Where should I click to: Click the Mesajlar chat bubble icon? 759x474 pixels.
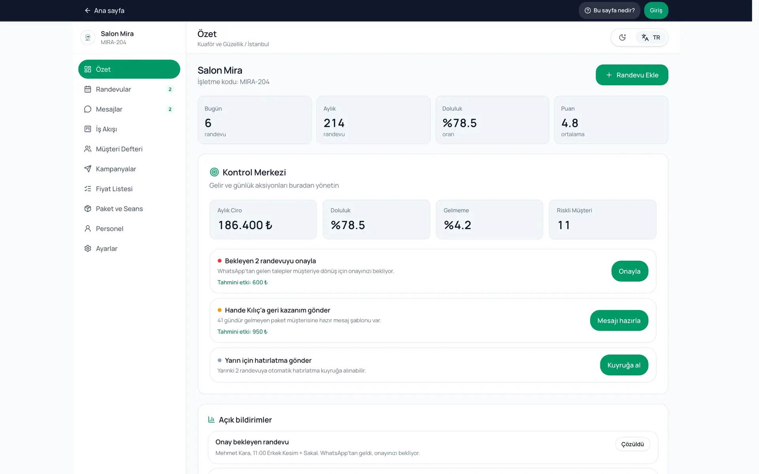coord(88,109)
